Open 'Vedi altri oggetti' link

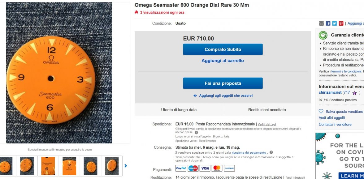(x=332, y=118)
